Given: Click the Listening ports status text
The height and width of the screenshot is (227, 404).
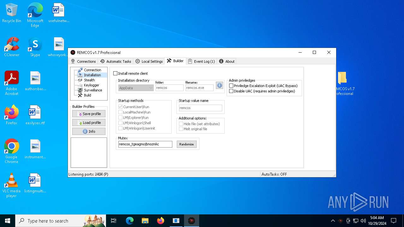Looking at the screenshot, I should pyautogui.click(x=88, y=174).
